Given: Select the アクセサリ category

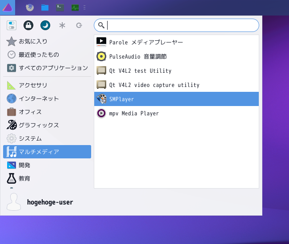Looking at the screenshot, I should pos(47,85).
